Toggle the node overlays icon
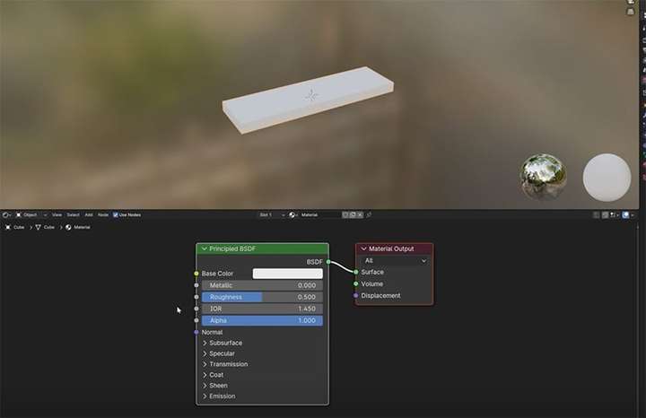Screen dimensions: 646x418 (626, 215)
